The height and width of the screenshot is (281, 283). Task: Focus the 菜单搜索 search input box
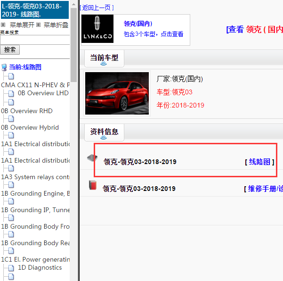click(35, 40)
